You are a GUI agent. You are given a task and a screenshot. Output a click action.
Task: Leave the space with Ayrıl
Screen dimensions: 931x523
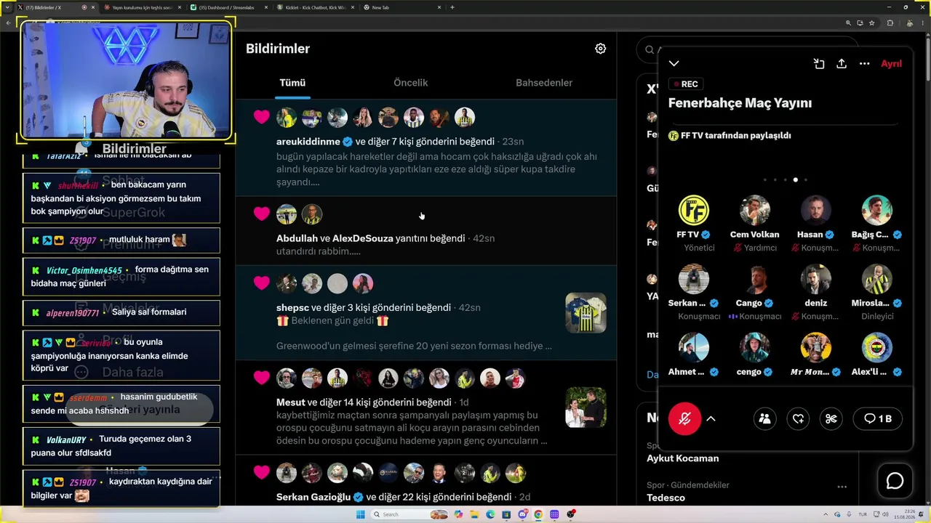point(891,64)
